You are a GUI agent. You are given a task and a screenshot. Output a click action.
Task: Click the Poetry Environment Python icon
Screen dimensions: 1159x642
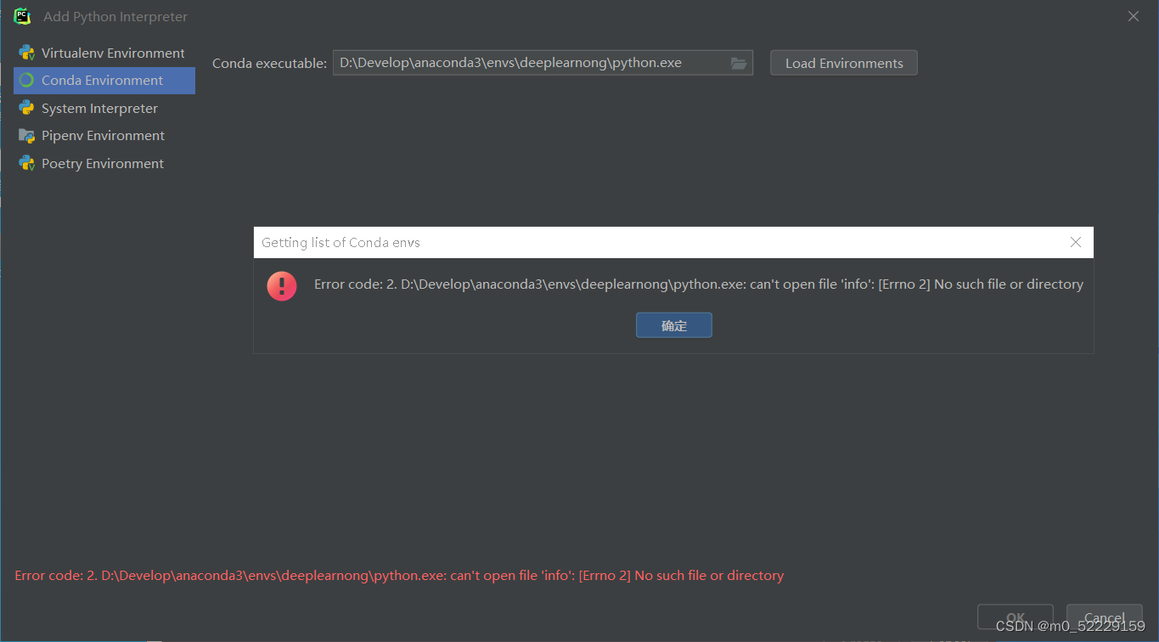point(27,163)
